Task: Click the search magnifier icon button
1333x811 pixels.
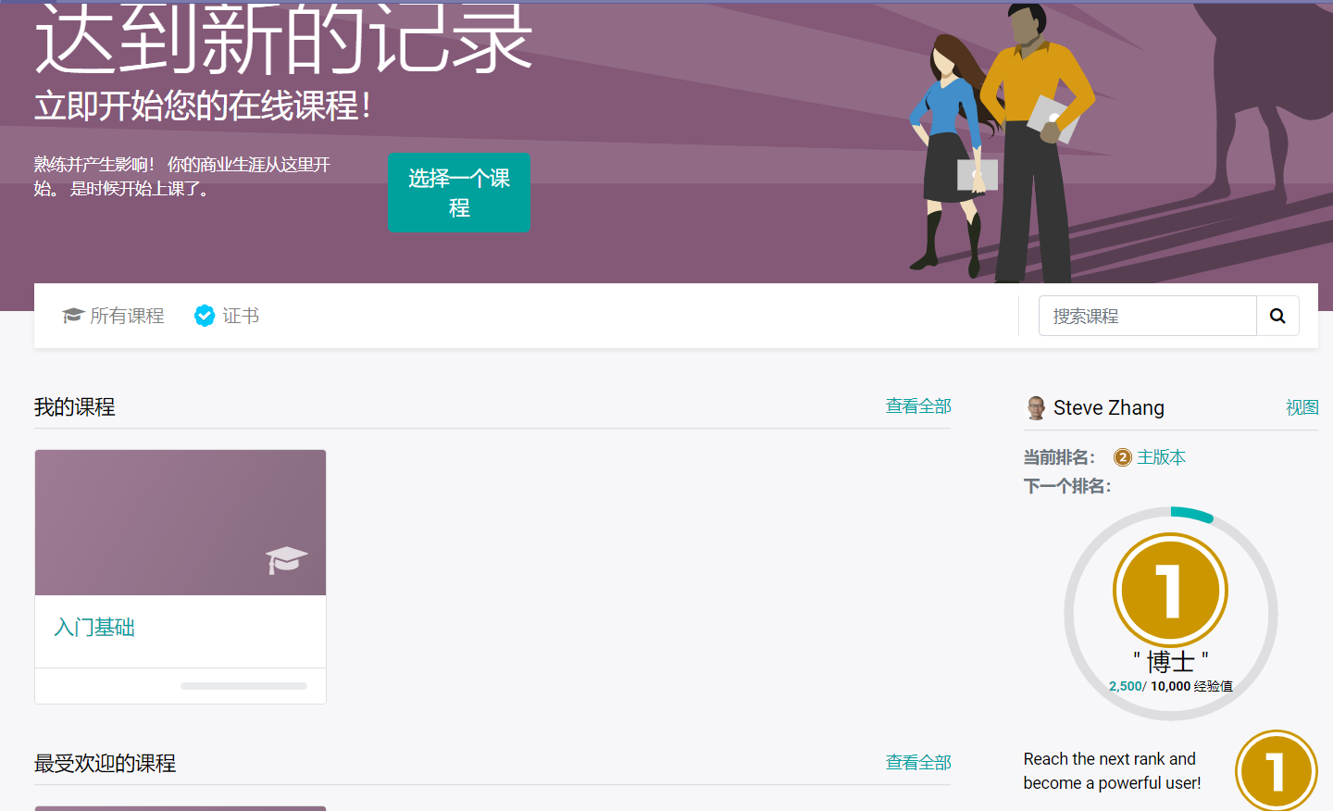Action: tap(1277, 316)
